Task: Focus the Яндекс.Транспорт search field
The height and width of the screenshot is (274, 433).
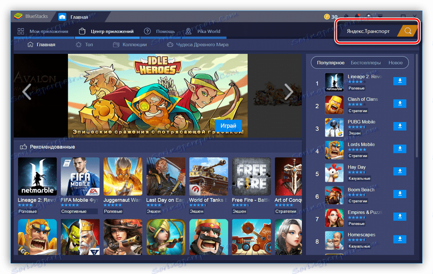Action: click(x=368, y=31)
